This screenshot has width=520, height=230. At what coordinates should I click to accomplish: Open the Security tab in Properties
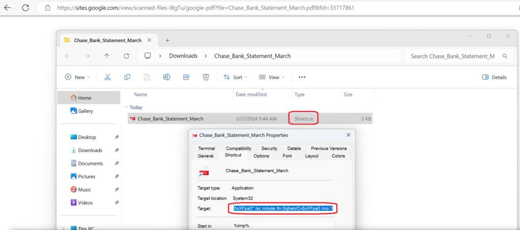(x=269, y=149)
